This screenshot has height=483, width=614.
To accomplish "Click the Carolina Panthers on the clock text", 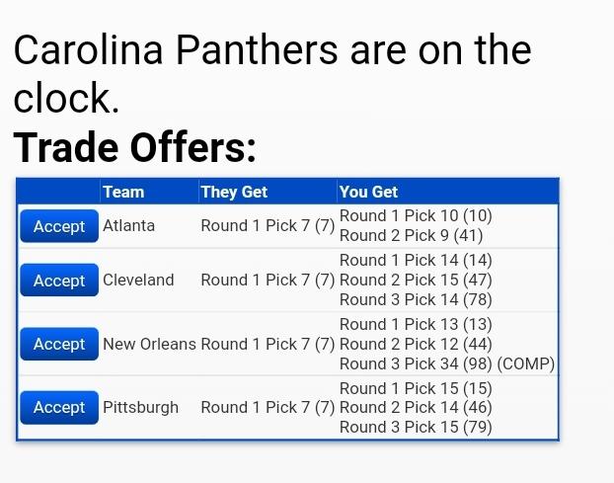I will 272,73.
